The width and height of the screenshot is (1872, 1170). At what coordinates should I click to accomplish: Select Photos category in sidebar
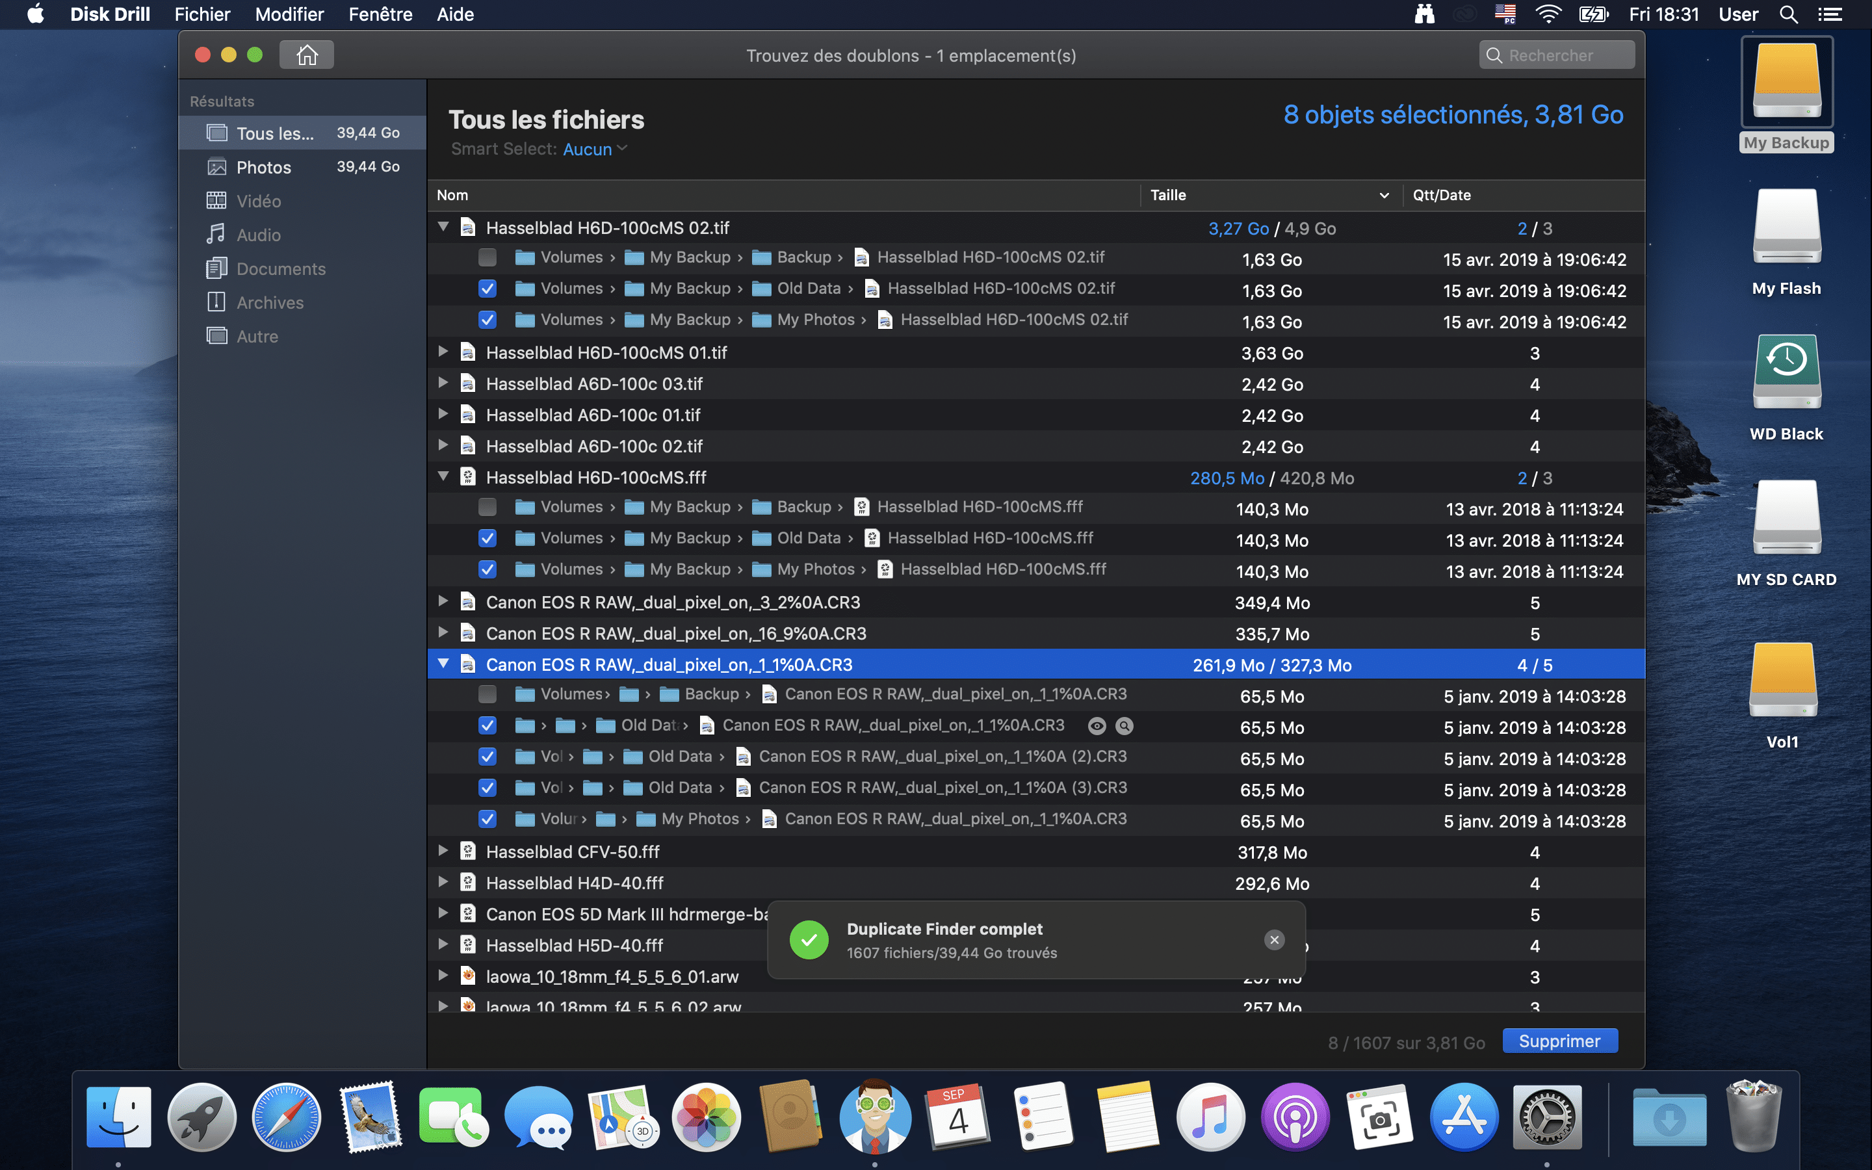(263, 167)
